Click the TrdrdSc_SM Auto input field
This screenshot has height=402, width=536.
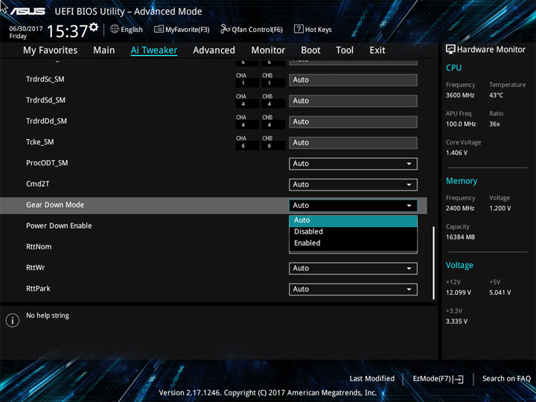tap(353, 80)
